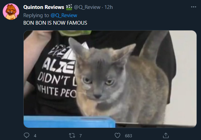
Task: Open the gray cat image attachment
Action: coord(110,79)
